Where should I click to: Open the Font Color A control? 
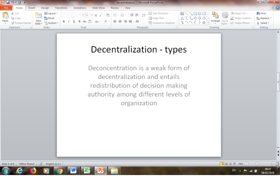(x=106, y=21)
